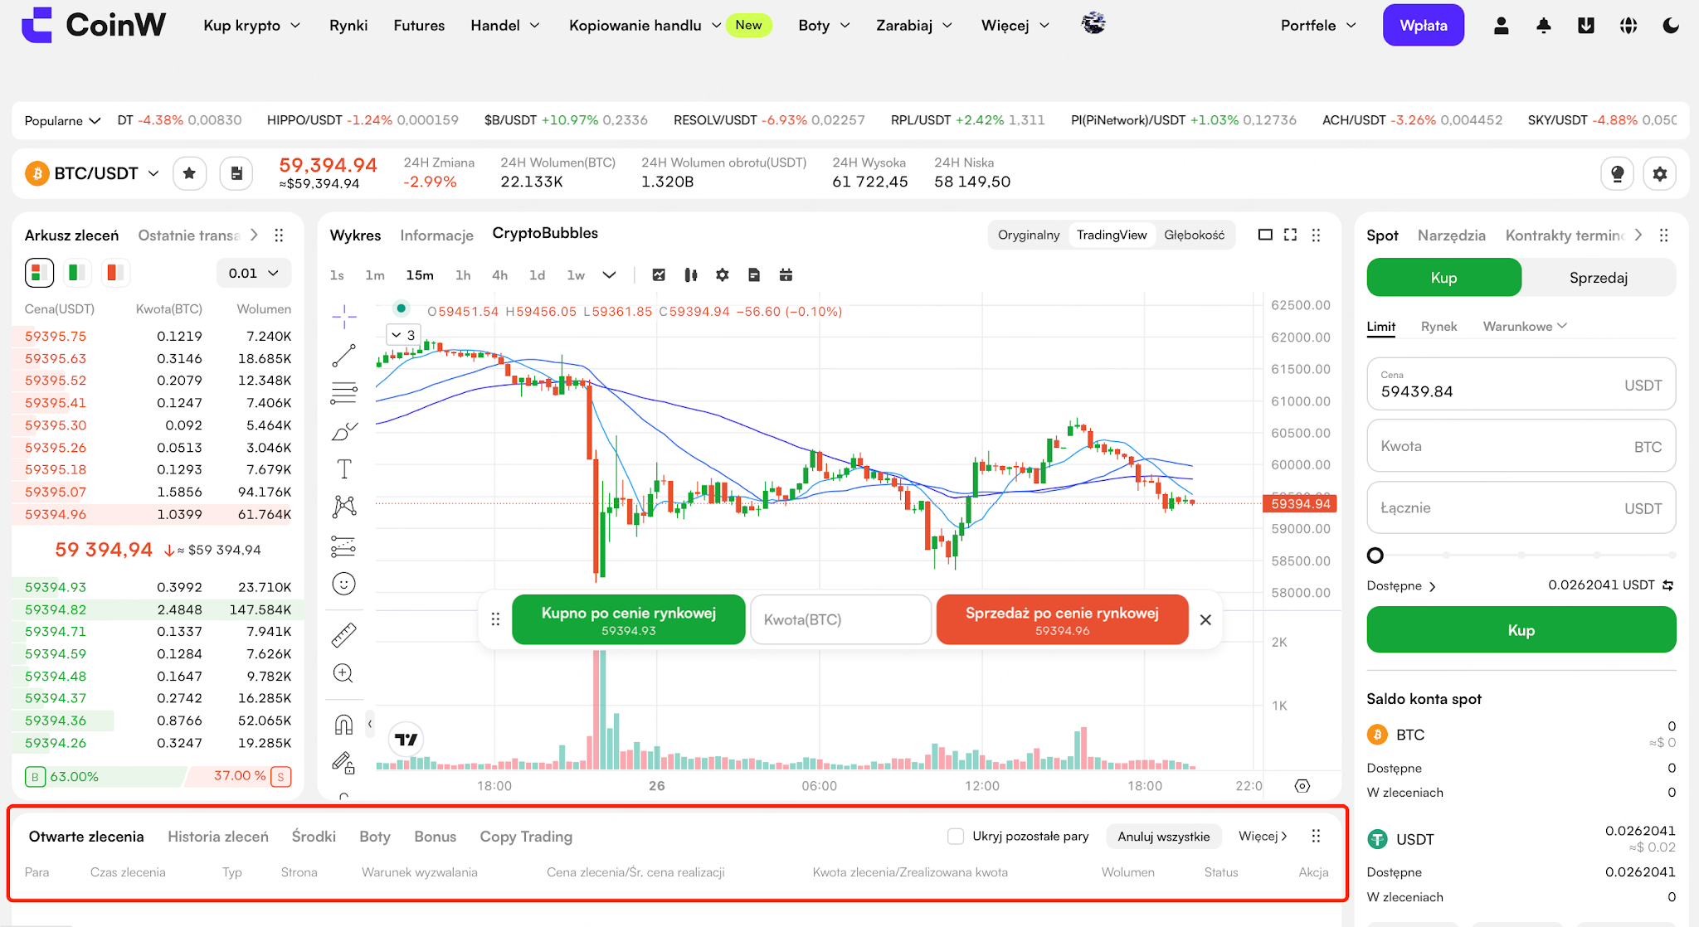
Task: Favorite BTC/USDT with the star icon
Action: point(189,173)
